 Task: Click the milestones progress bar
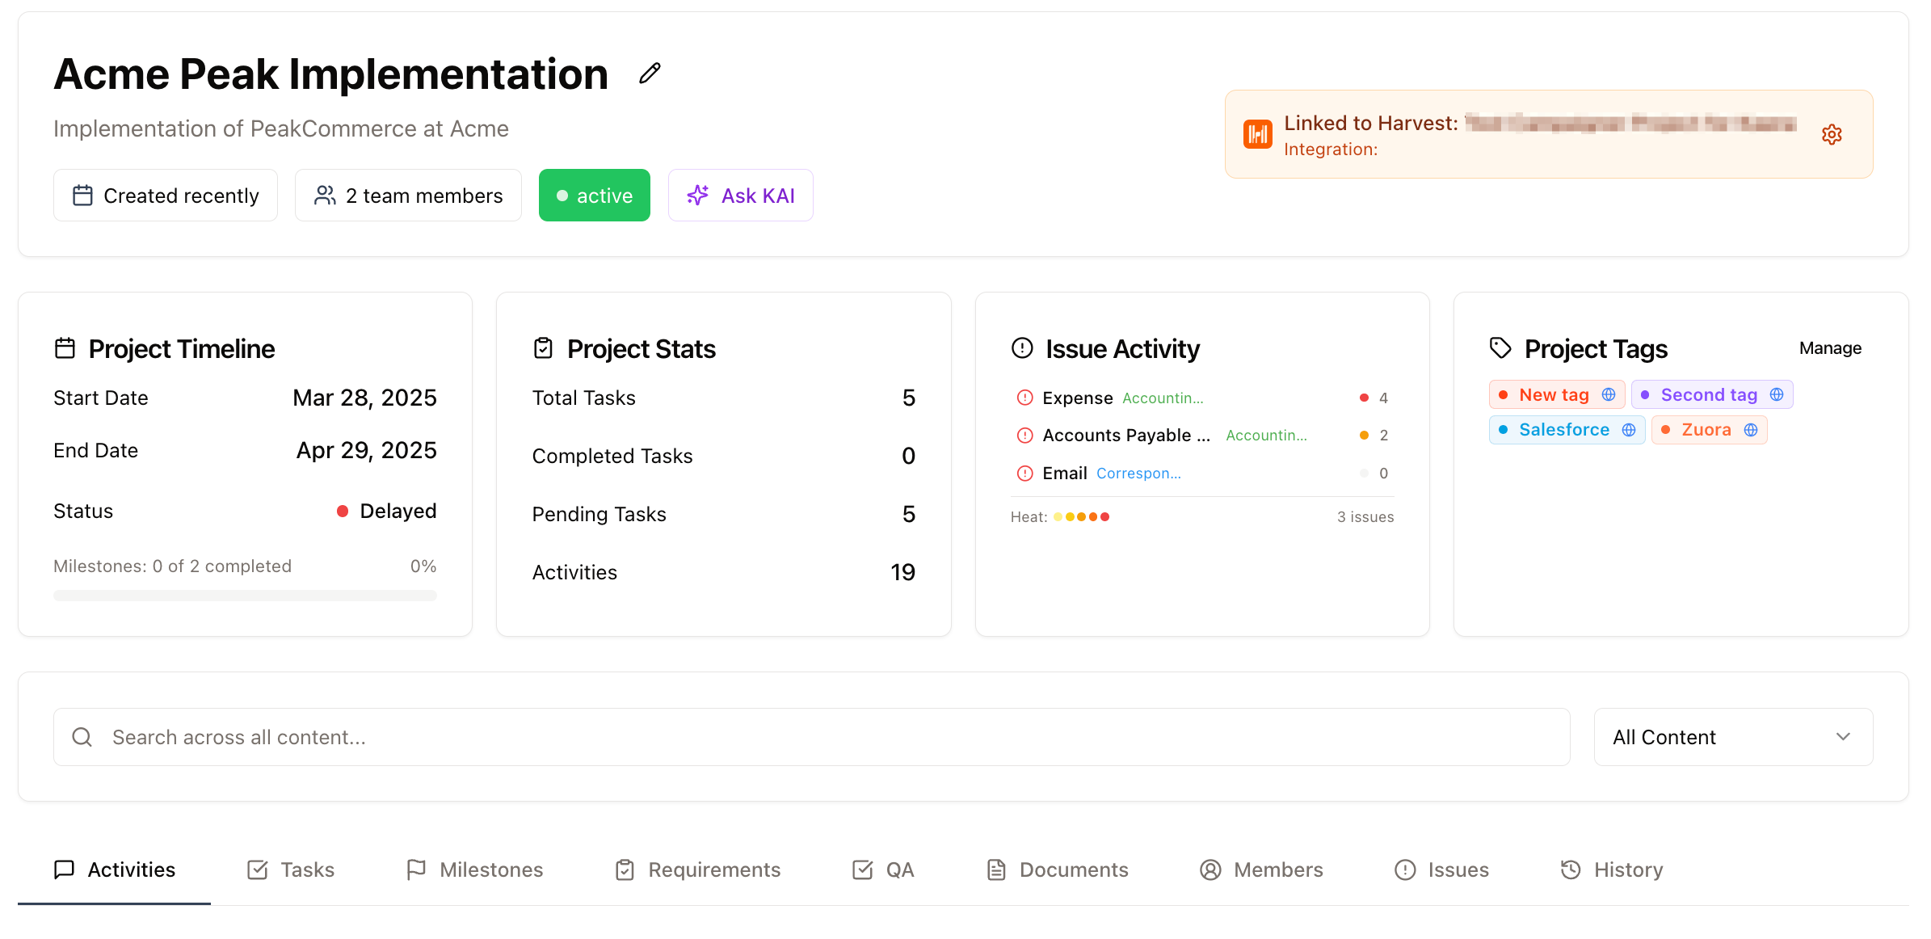point(245,596)
